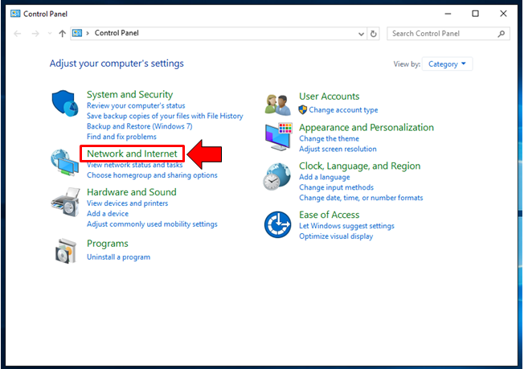The width and height of the screenshot is (524, 369).
Task: Click the System and Security shield icon
Action: coord(65,105)
